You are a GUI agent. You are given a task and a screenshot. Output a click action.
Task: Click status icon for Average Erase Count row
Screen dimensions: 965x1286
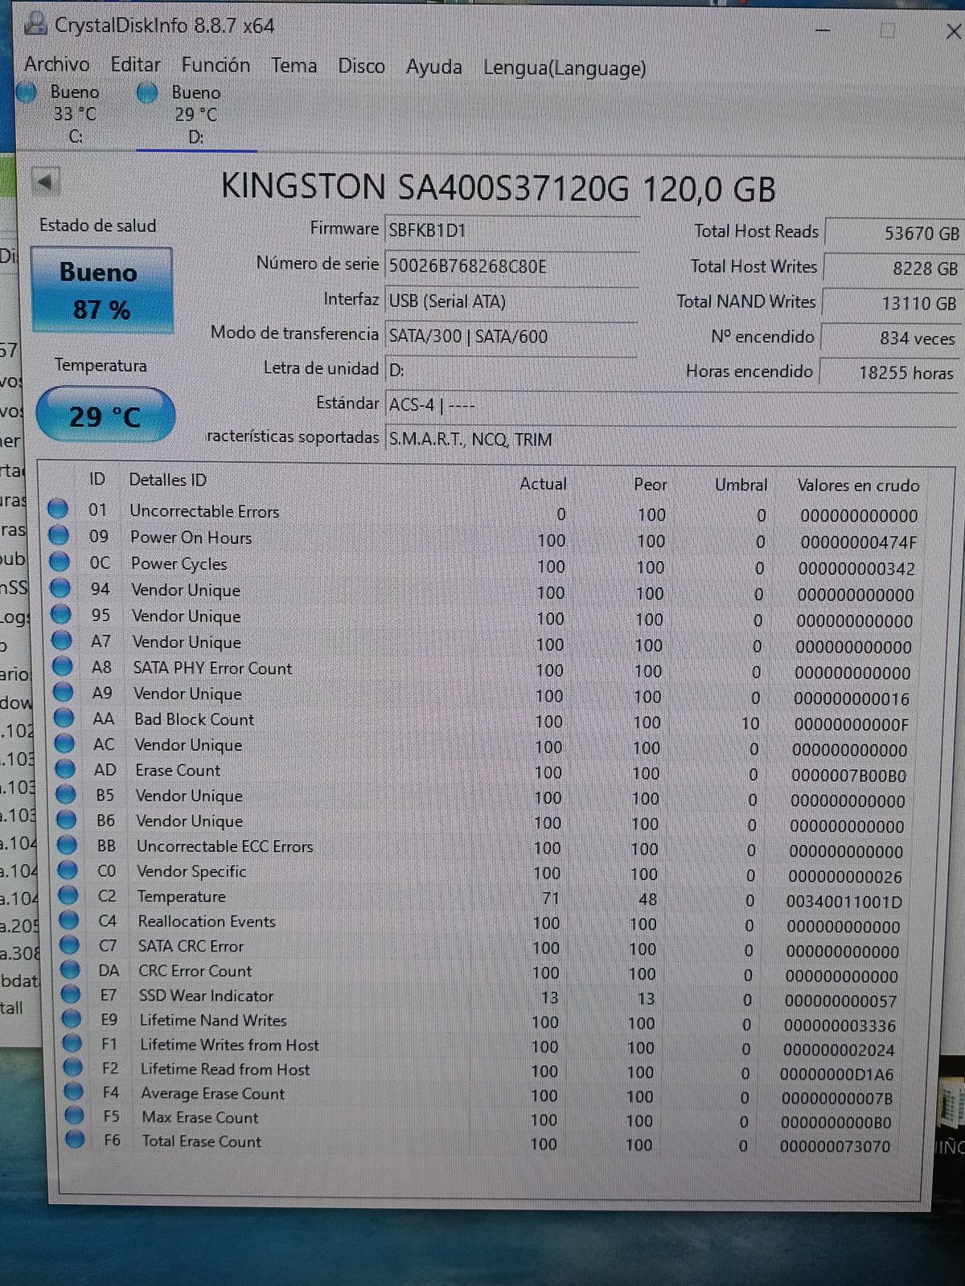click(x=74, y=1091)
